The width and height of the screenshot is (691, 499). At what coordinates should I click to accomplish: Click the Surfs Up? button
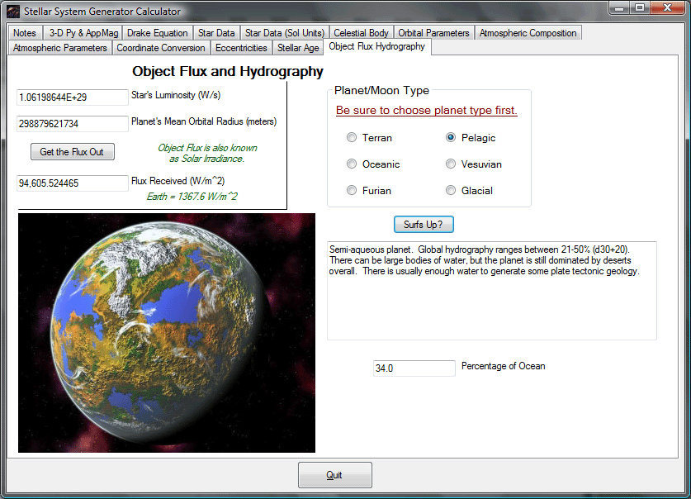click(424, 225)
